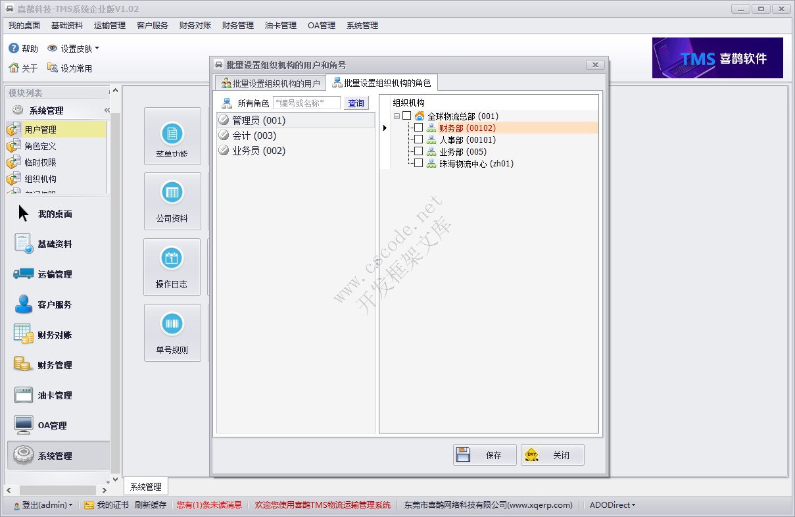Click the module list scroll-up arrow
This screenshot has height=517, width=795.
(115, 91)
